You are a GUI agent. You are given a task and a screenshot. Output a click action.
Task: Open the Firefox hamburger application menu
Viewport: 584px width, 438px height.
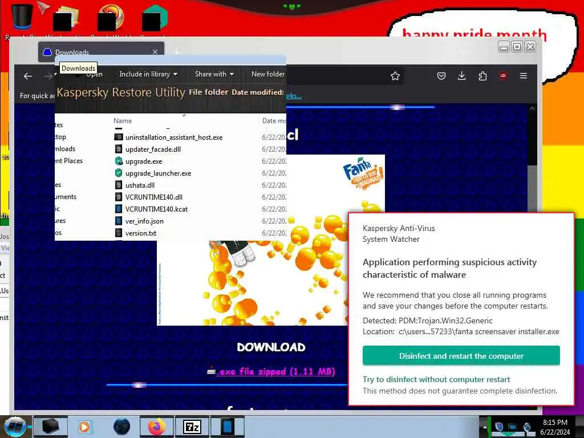click(x=524, y=76)
